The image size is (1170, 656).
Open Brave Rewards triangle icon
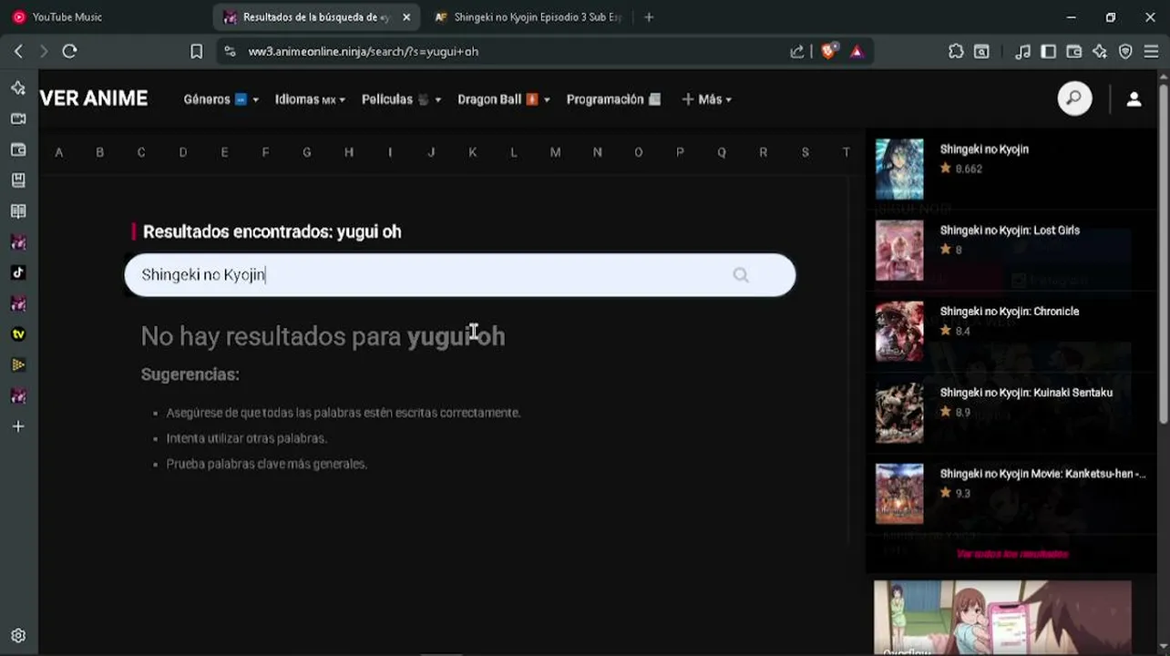857,52
